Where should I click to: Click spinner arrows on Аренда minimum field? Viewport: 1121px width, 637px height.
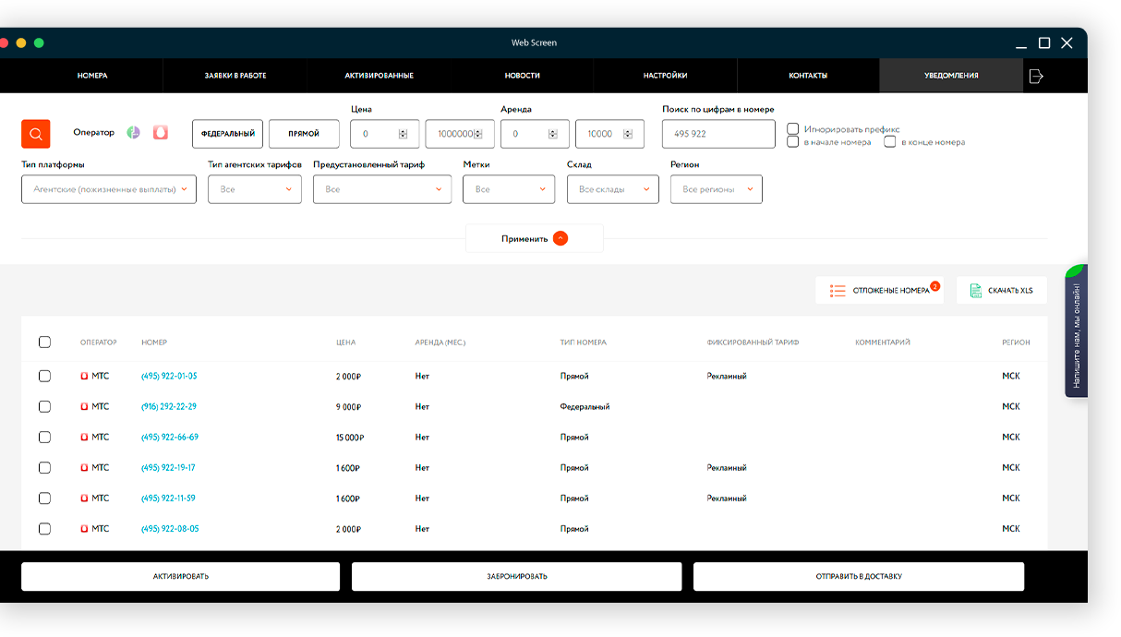pyautogui.click(x=553, y=134)
